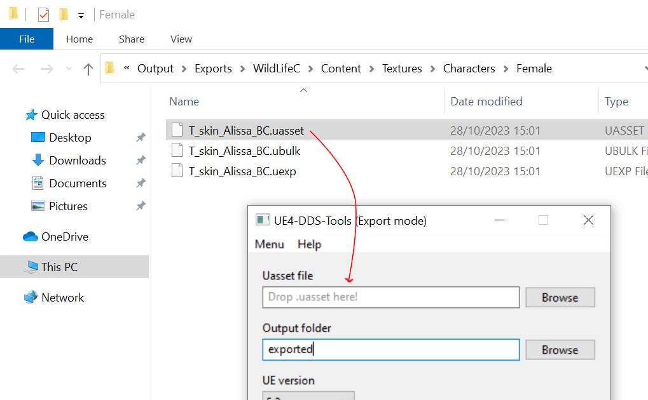Select Network in the navigation pane
Screen dimensions: 648x400
[x=62, y=298]
